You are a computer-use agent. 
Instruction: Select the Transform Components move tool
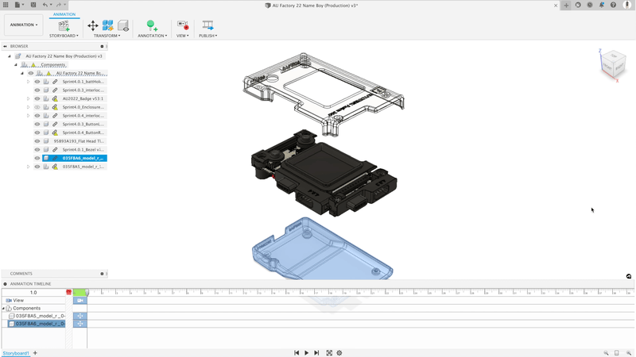pos(93,26)
